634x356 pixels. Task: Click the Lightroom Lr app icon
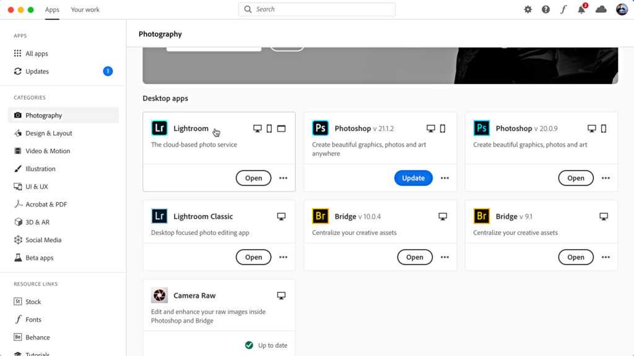point(159,128)
